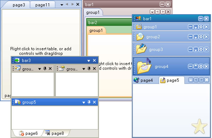The width and height of the screenshot is (212, 138).
Task: Switch to the page4 tab
Action: click(x=143, y=80)
